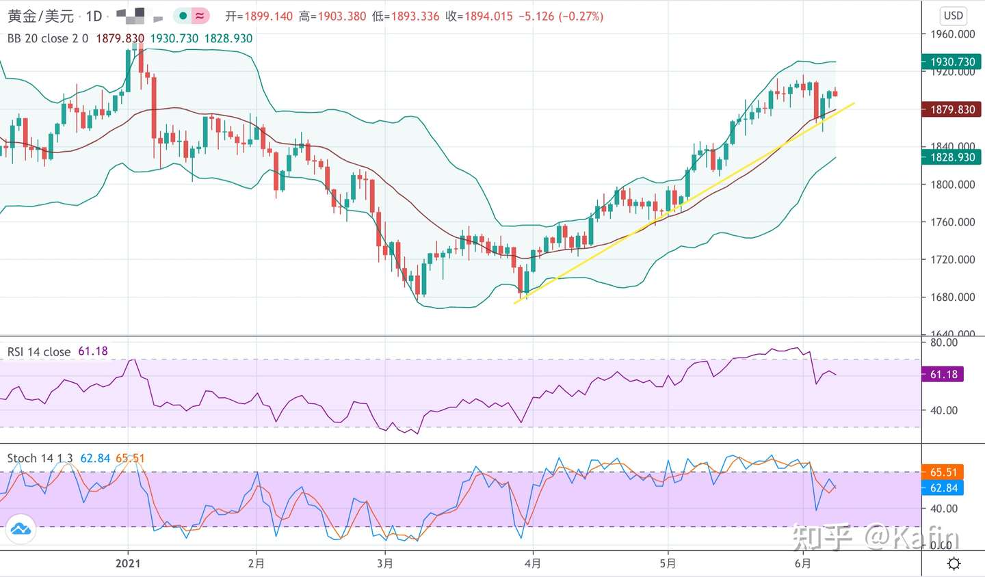Screen dimensions: 985x577
Task: Click the 1960.000 price scale label
Action: [952, 34]
